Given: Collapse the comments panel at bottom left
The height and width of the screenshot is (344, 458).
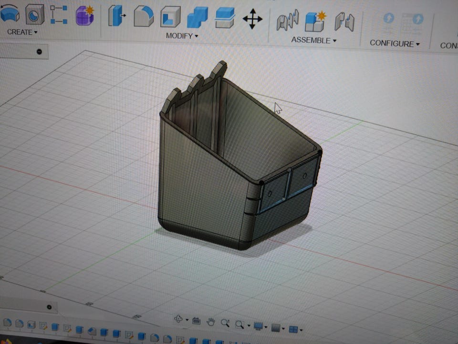Looking at the screenshot, I should pos(49,307).
